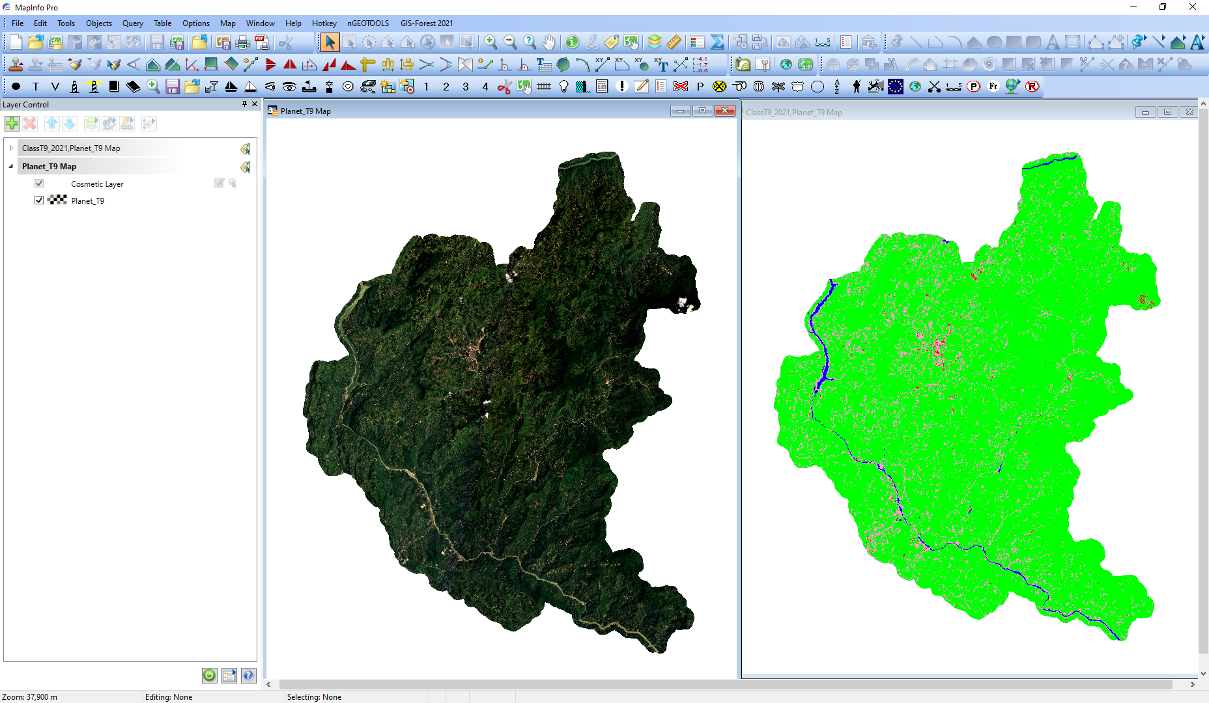The width and height of the screenshot is (1209, 703).
Task: Click the EU flag icon
Action: [x=896, y=87]
